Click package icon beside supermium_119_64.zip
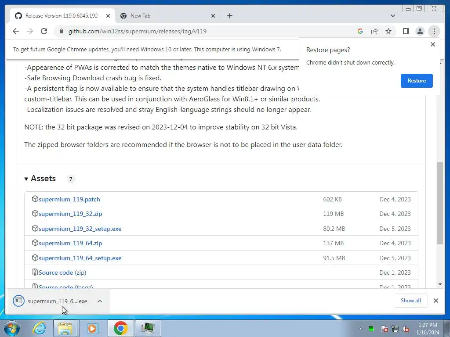Image resolution: width=450 pixels, height=337 pixels. tap(35, 243)
